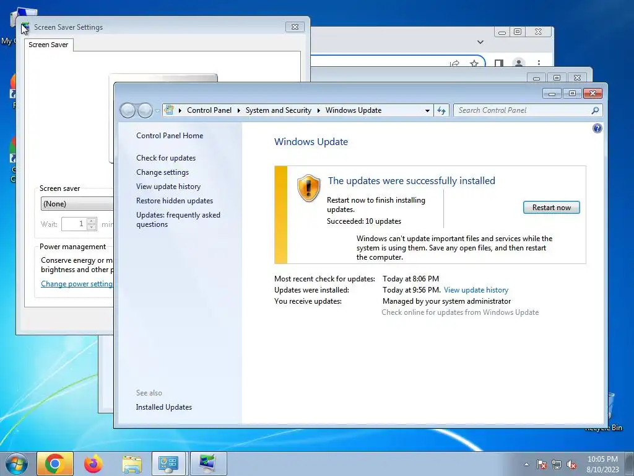Click the taskbar clock 10:05 PM
634x476 pixels.
click(x=602, y=459)
